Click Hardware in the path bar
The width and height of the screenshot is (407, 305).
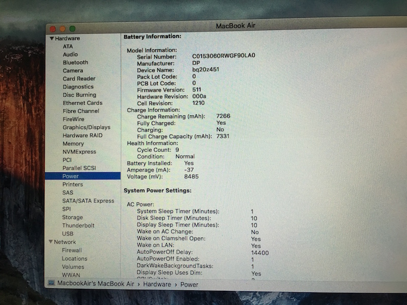157,285
